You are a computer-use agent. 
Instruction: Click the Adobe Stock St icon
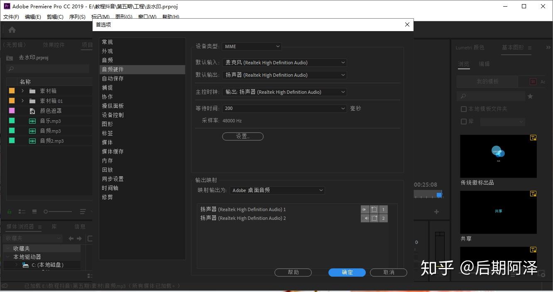pos(533,82)
